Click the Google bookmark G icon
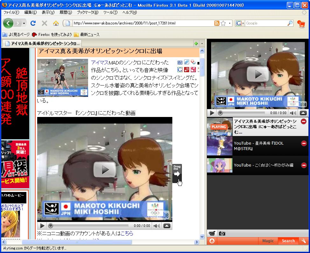Screen dimensions: 310x253 [180, 70]
